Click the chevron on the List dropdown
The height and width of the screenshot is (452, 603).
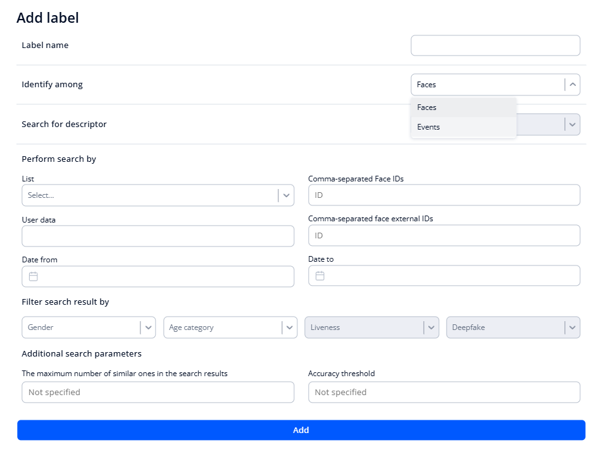pyautogui.click(x=286, y=195)
